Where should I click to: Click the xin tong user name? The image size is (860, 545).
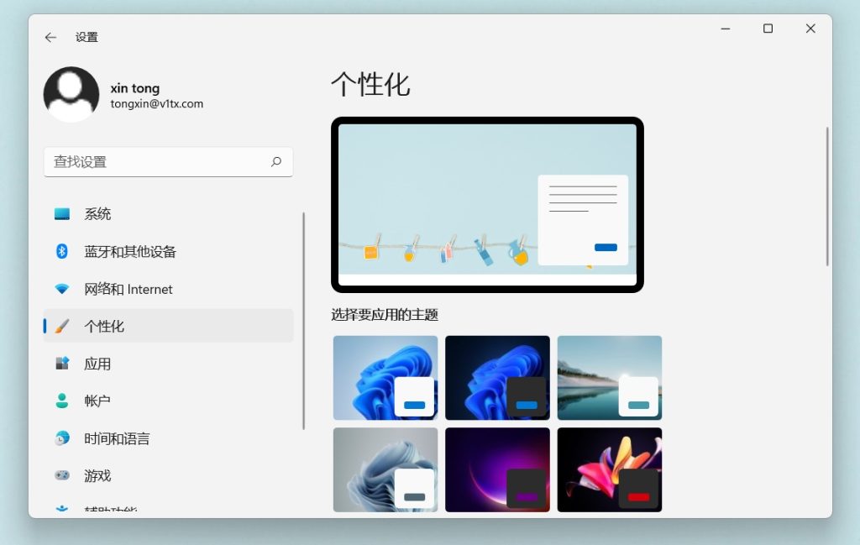[135, 88]
